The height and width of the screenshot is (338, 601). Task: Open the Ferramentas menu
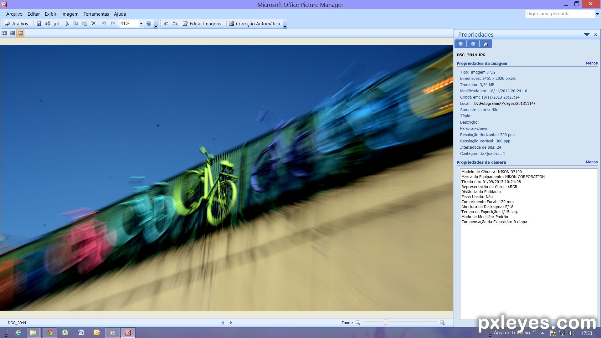tap(96, 14)
